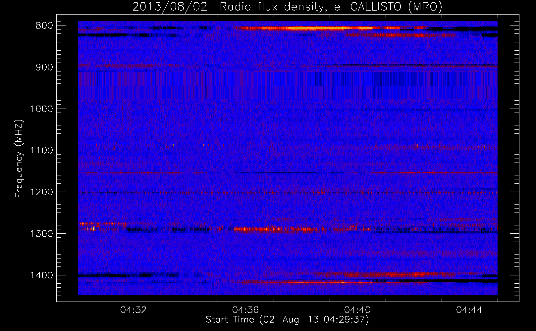536x331 pixels.
Task: Click the 04:40 time tick label
Action: click(x=358, y=310)
